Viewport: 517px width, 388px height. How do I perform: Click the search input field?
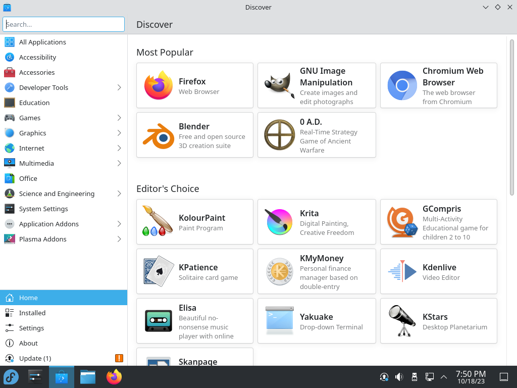[x=64, y=24]
